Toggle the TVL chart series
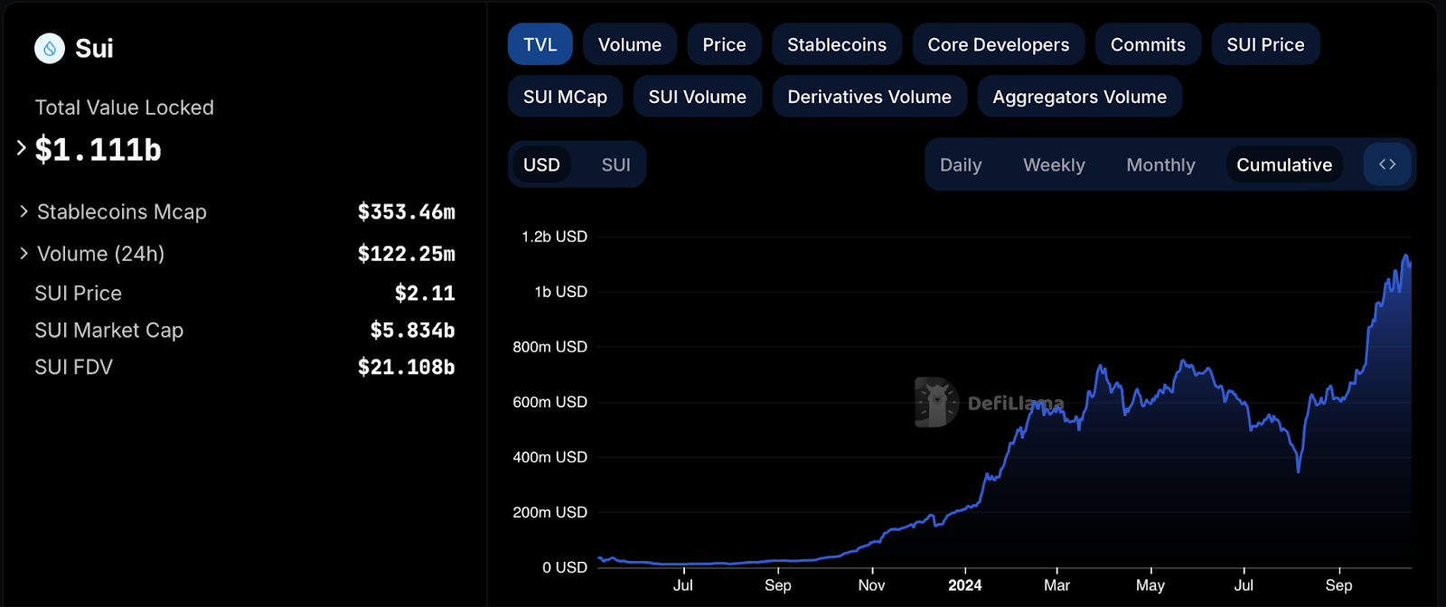 540,44
